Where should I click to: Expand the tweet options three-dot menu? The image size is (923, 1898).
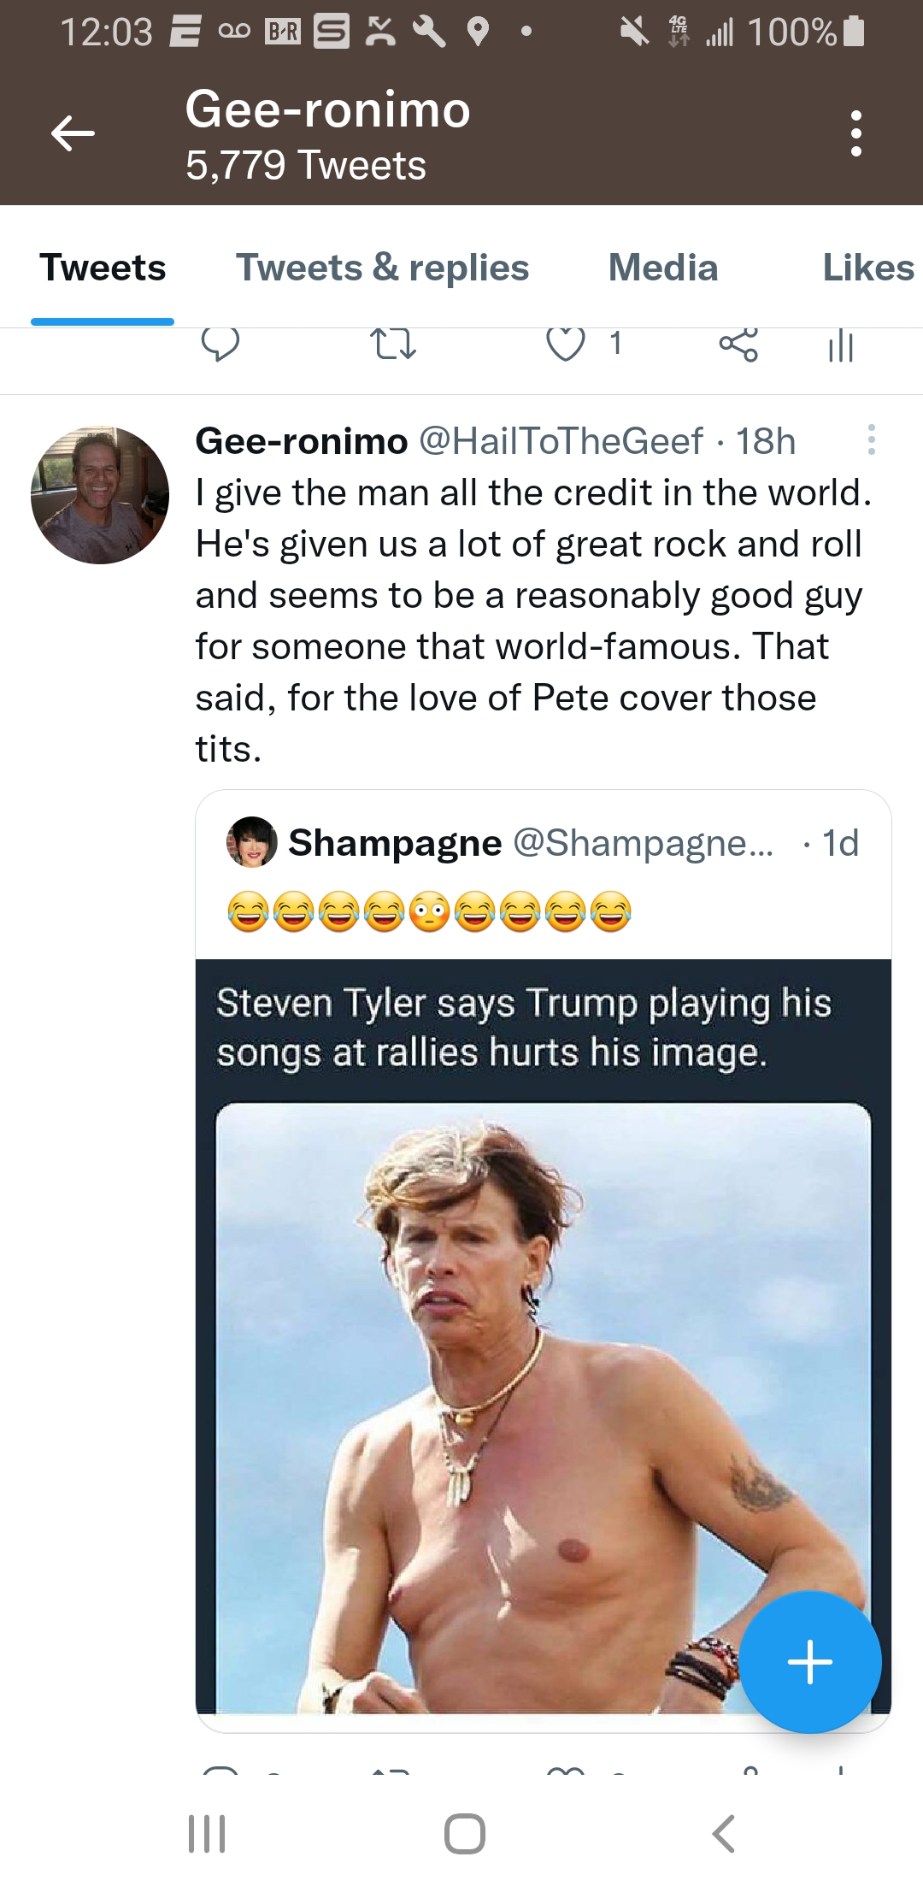871,439
